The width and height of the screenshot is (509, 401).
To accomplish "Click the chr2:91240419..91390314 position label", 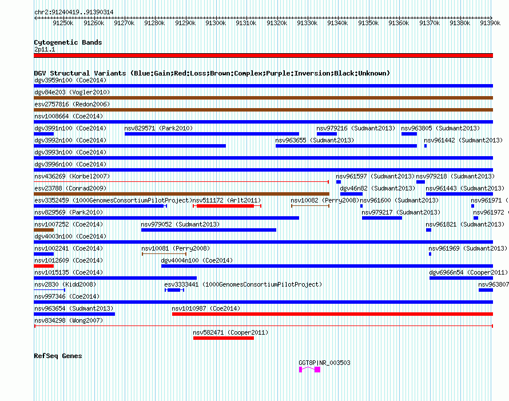I will pyautogui.click(x=74, y=13).
